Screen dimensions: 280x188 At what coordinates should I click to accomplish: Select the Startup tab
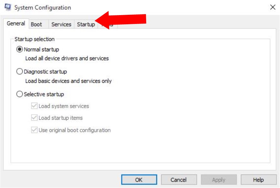[x=86, y=25]
